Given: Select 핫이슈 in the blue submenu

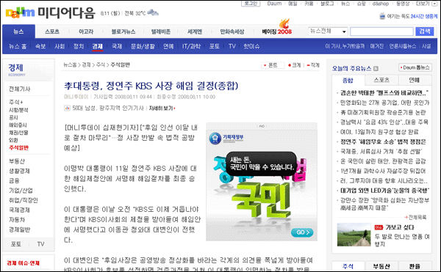Looking at the screenshot, I should click(251, 46).
